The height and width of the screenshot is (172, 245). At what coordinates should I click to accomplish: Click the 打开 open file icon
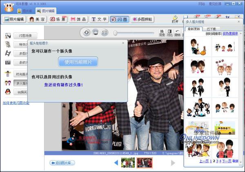tap(175, 19)
